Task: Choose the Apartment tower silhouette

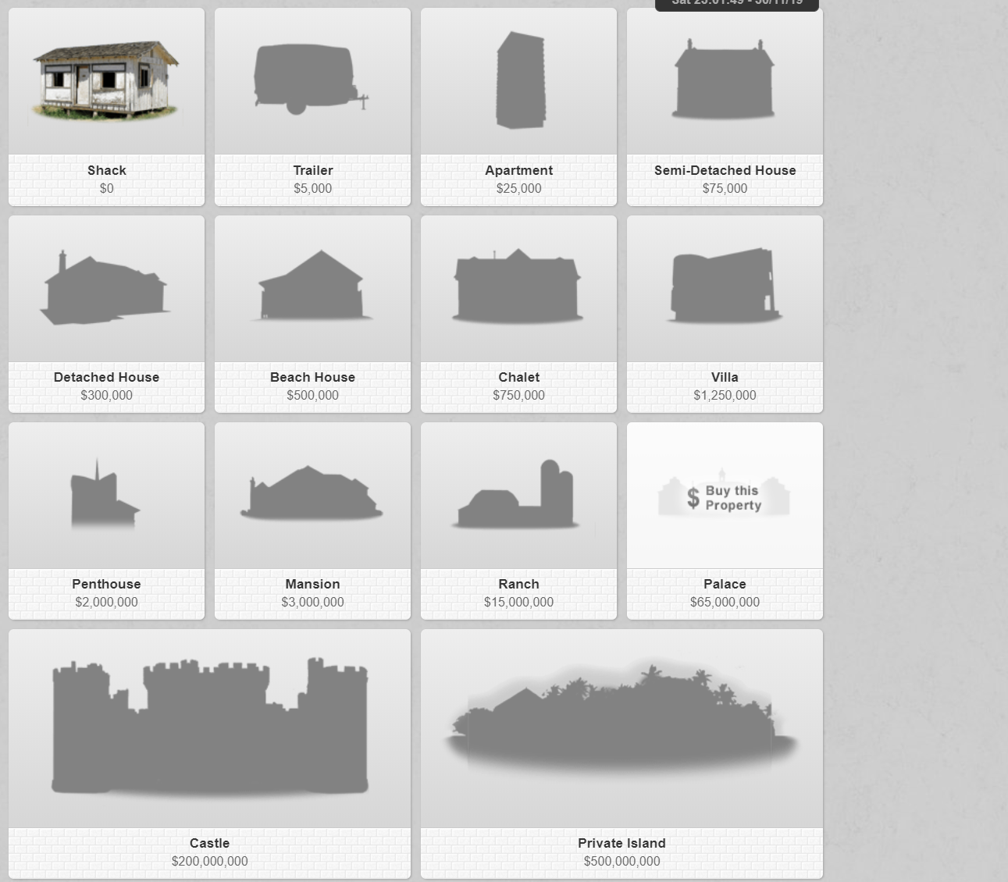Action: 520,80
